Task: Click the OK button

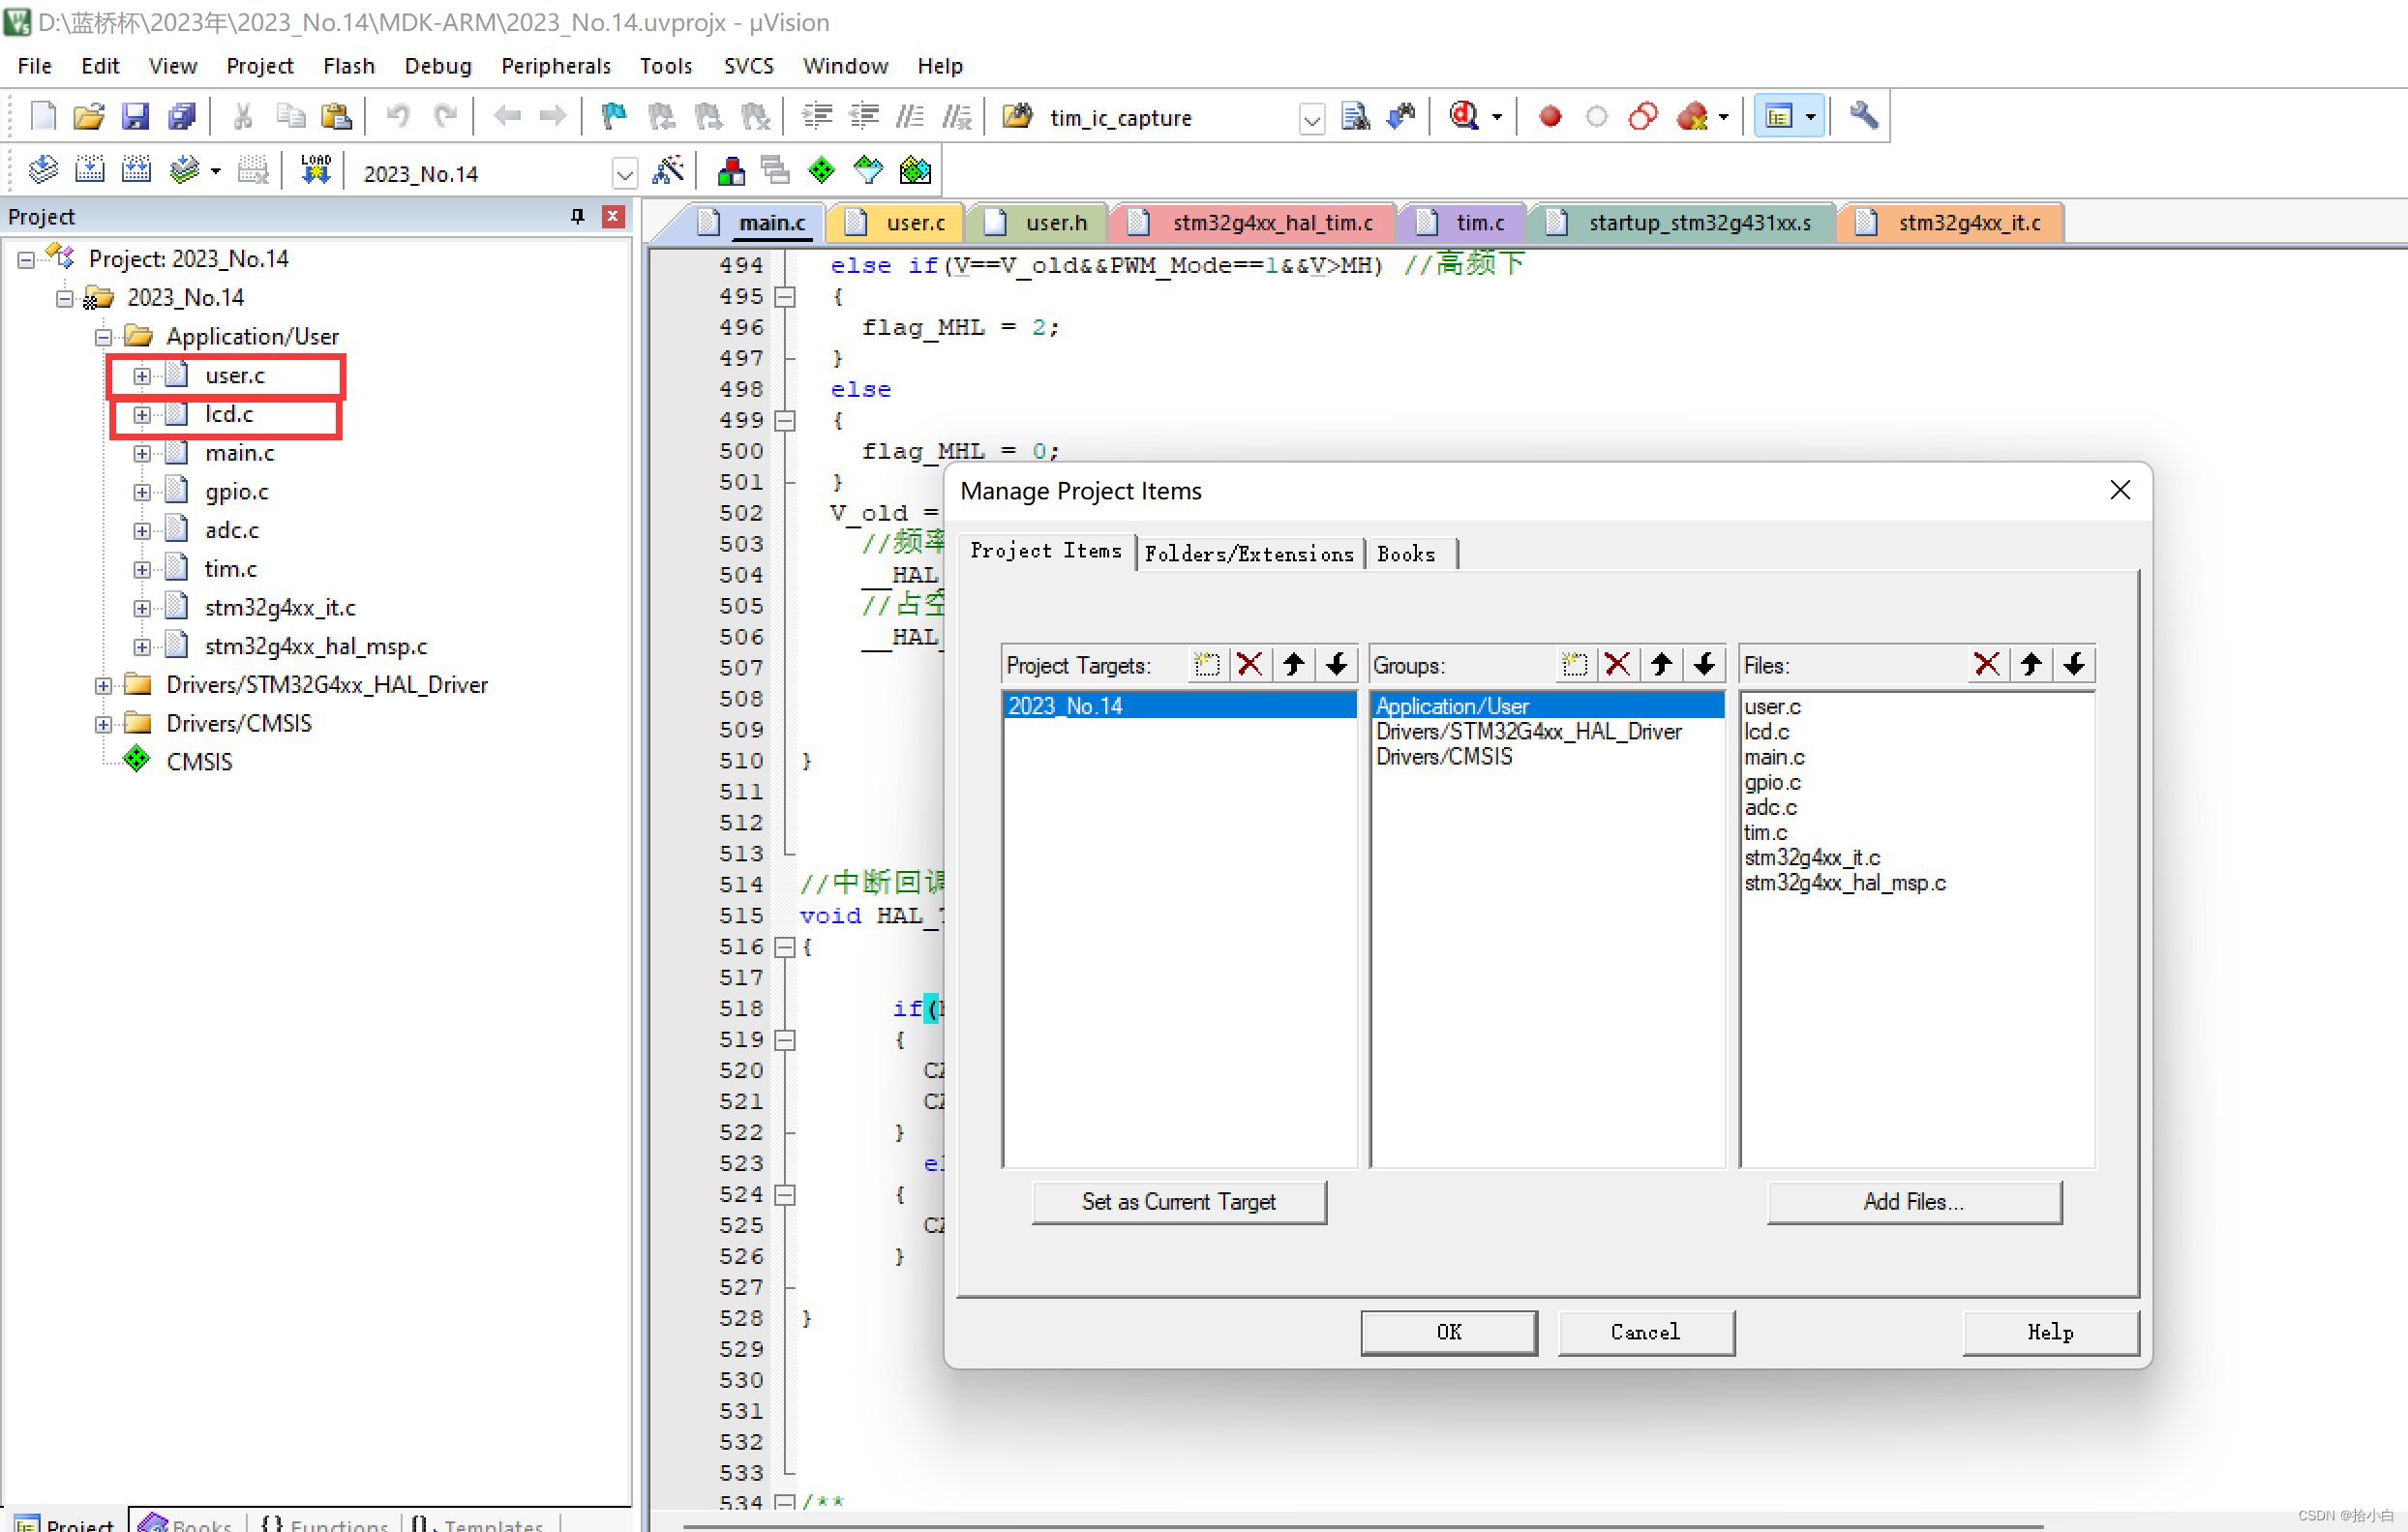Action: click(1449, 1333)
